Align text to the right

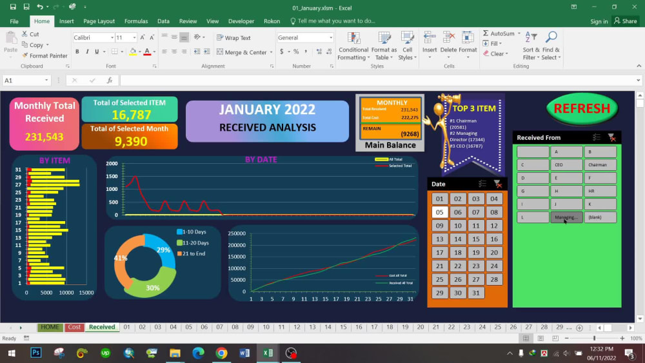click(184, 52)
